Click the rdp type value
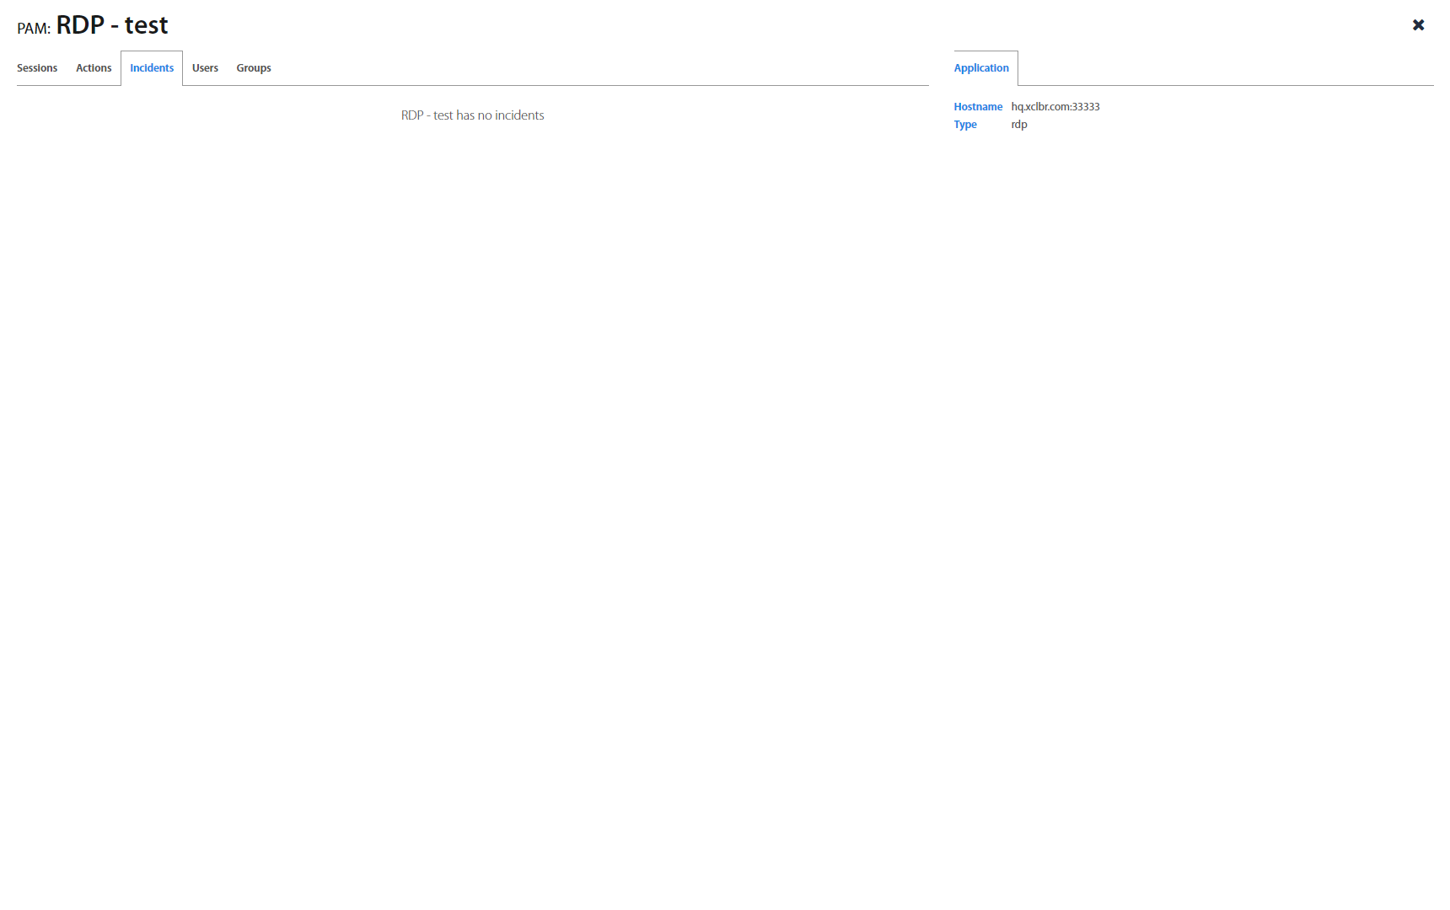Image resolution: width=1450 pixels, height=910 pixels. coord(1019,125)
